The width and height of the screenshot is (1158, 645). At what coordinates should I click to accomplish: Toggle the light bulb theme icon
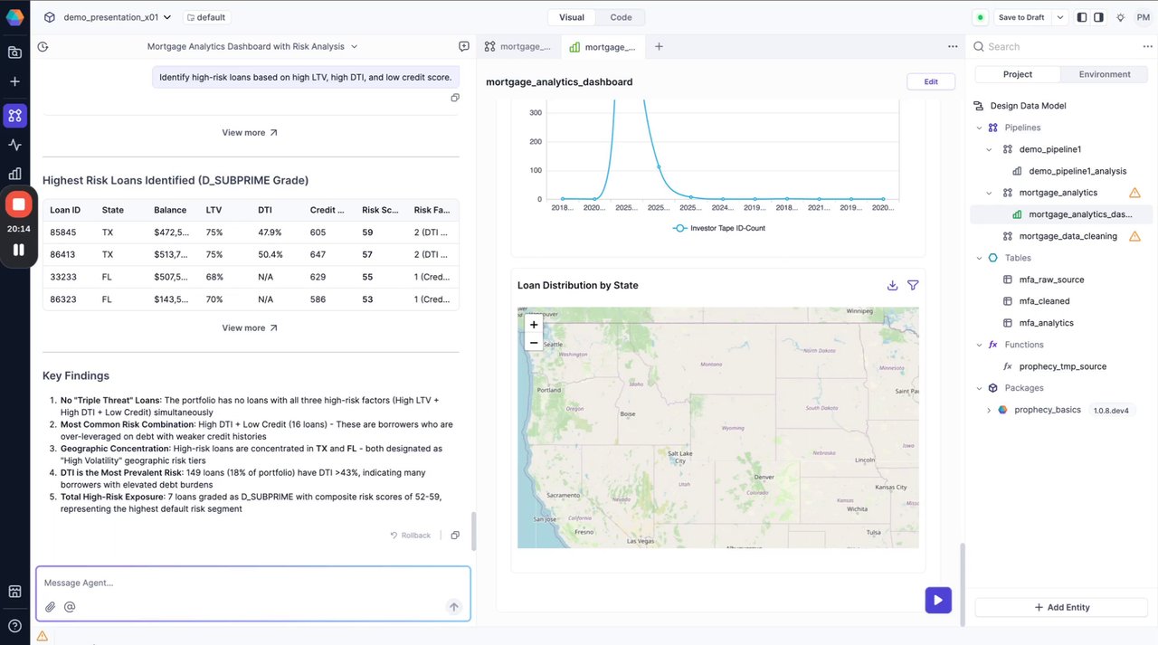click(1121, 17)
